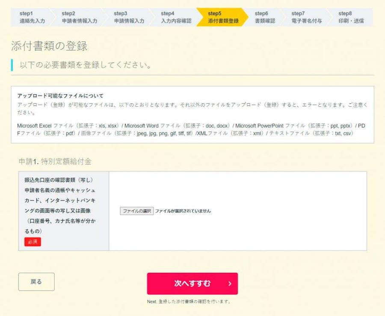Image resolution: width=385 pixels, height=316 pixels.
Task: Open step8 印刷・送信 stage
Action: (351, 17)
